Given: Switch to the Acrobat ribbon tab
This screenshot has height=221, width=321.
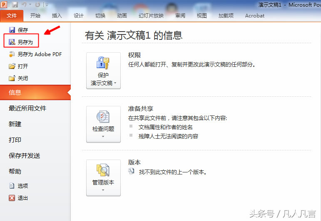Looking at the screenshot, I should [x=254, y=16].
